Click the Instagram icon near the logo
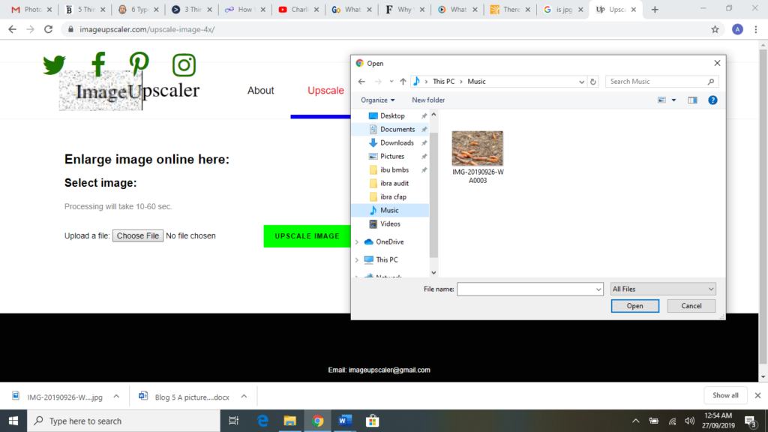 [182, 65]
